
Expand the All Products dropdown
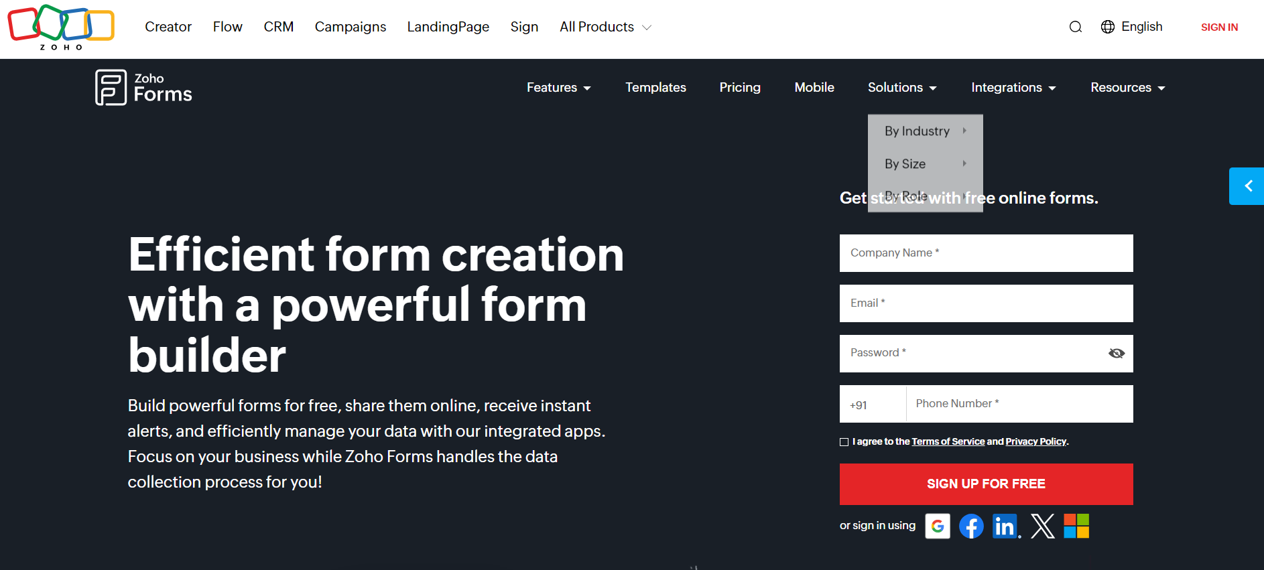pyautogui.click(x=606, y=27)
